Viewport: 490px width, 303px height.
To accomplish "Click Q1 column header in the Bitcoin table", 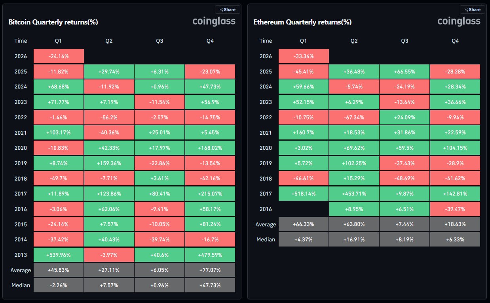I will (59, 41).
